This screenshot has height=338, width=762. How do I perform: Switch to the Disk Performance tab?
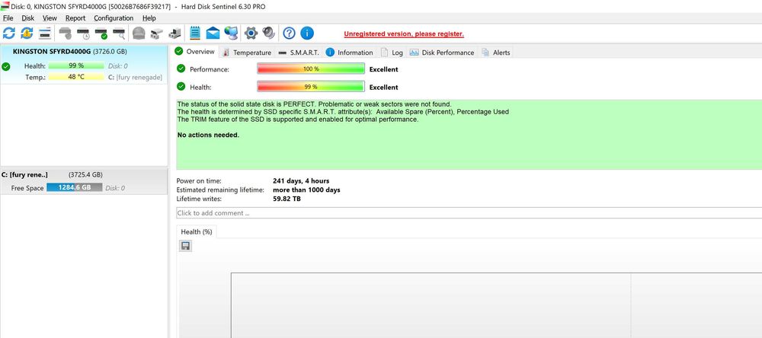pos(442,52)
